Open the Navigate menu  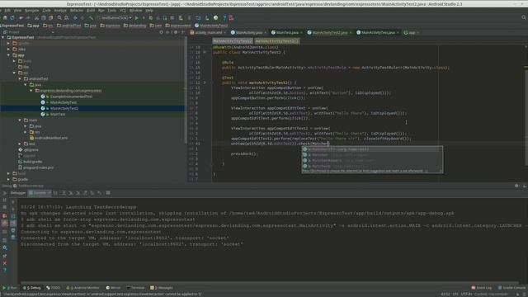tap(31, 11)
